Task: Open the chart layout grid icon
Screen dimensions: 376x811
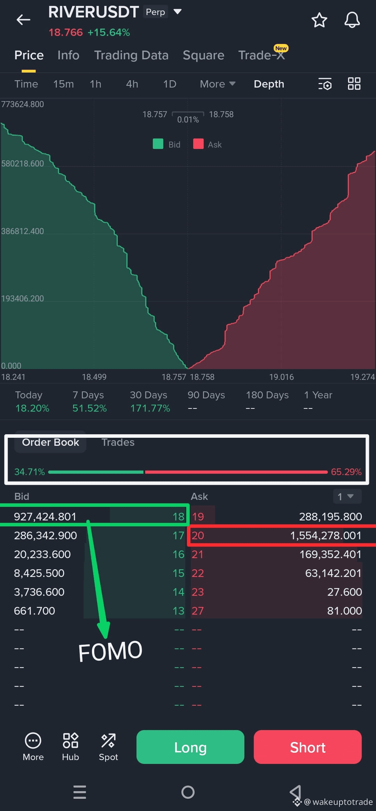Action: pyautogui.click(x=354, y=84)
